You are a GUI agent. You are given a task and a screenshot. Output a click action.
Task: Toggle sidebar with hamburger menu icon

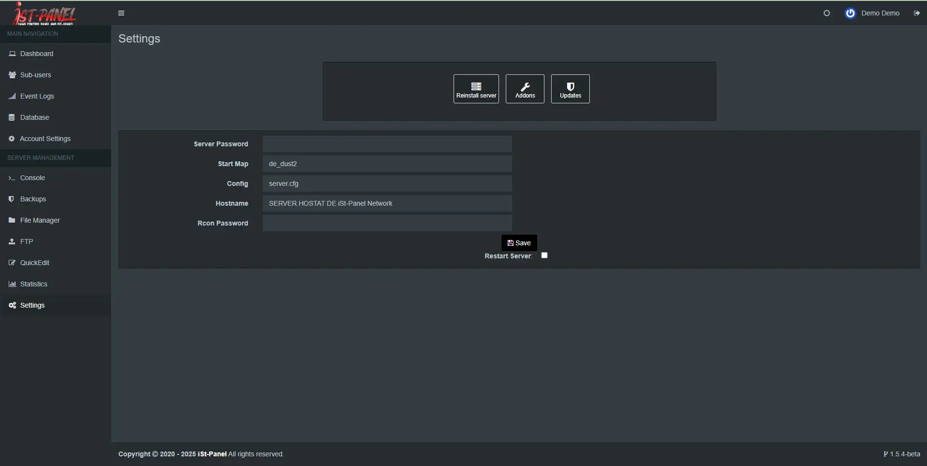(121, 13)
